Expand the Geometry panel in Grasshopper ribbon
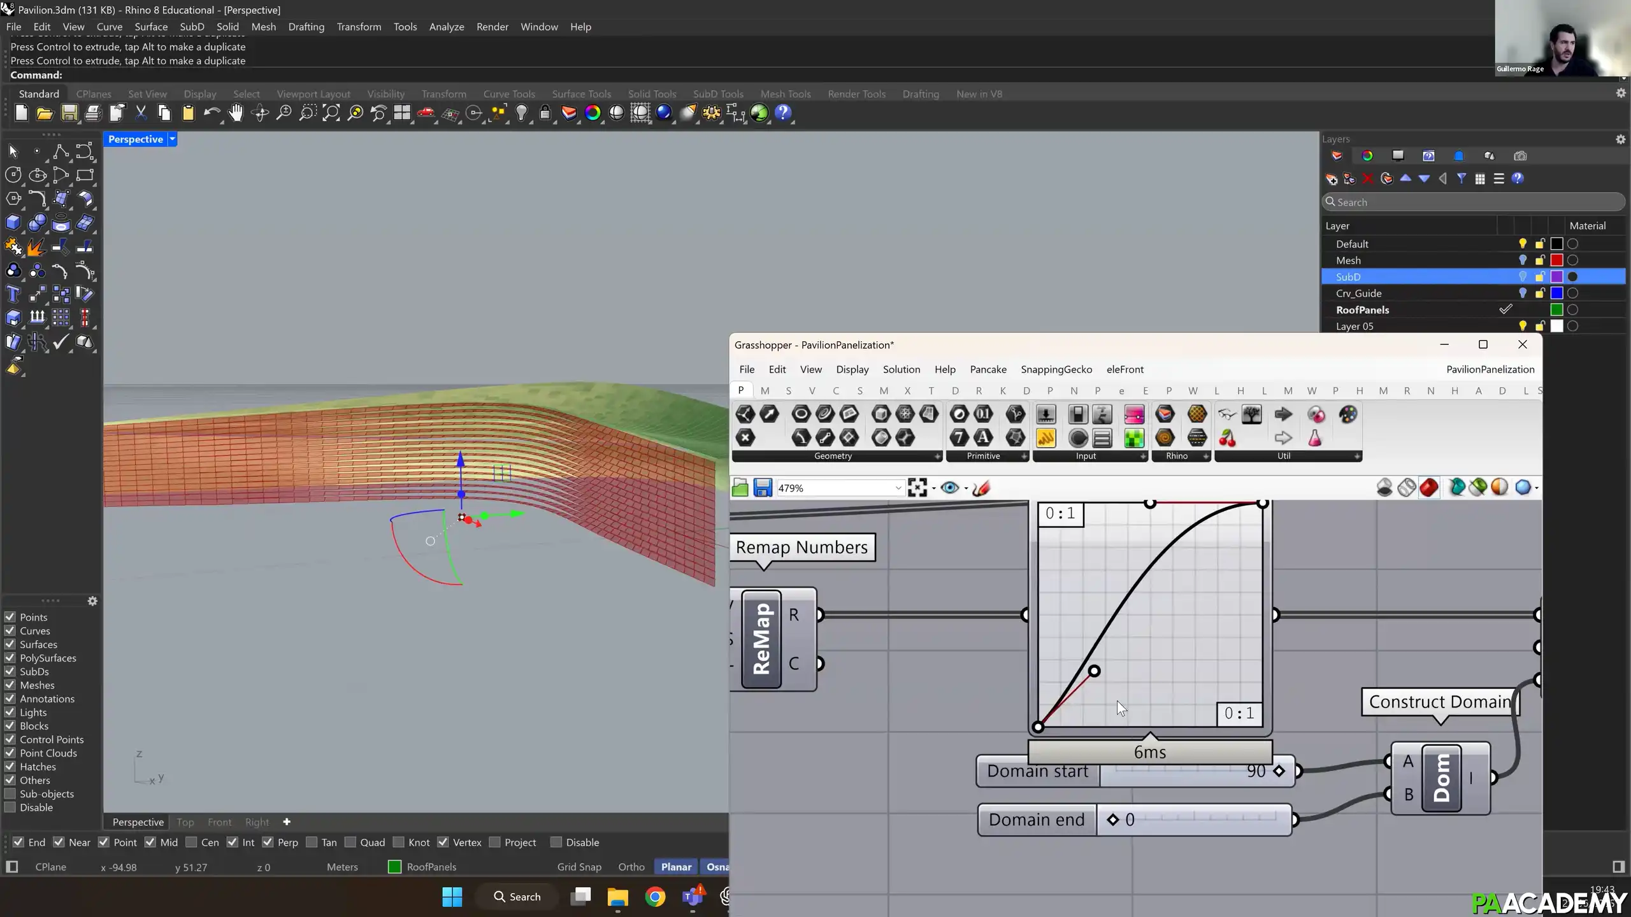 pyautogui.click(x=937, y=456)
